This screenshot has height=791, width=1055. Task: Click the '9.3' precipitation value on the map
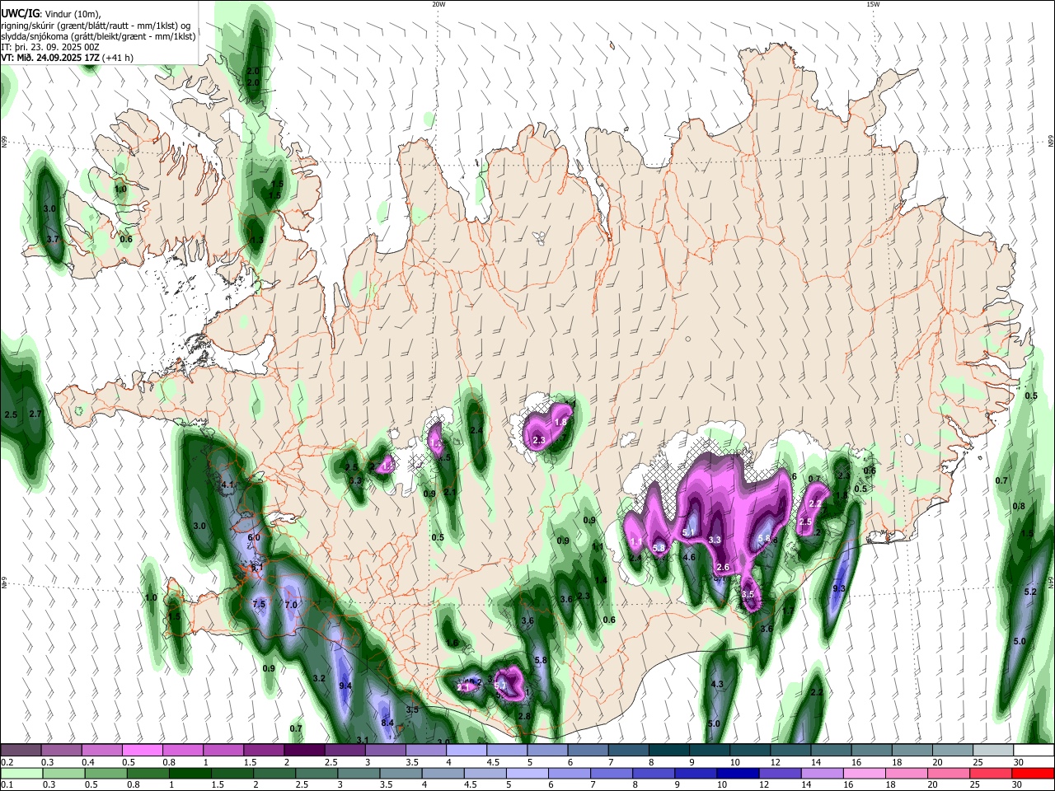pyautogui.click(x=839, y=588)
